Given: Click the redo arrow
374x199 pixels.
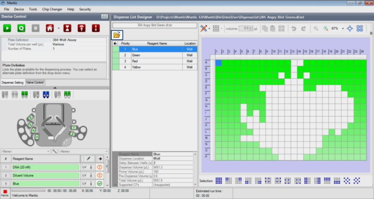Looking at the screenshot, I should point(303,28).
